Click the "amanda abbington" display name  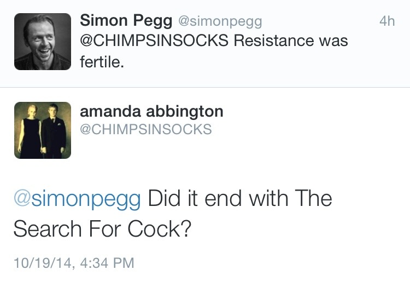(151, 111)
